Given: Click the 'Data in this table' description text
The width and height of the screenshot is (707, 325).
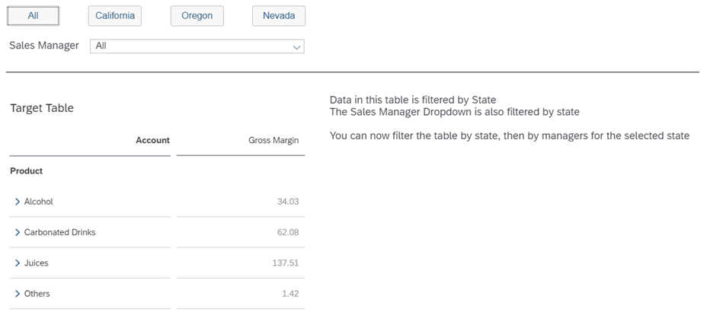Looking at the screenshot, I should pyautogui.click(x=412, y=100).
